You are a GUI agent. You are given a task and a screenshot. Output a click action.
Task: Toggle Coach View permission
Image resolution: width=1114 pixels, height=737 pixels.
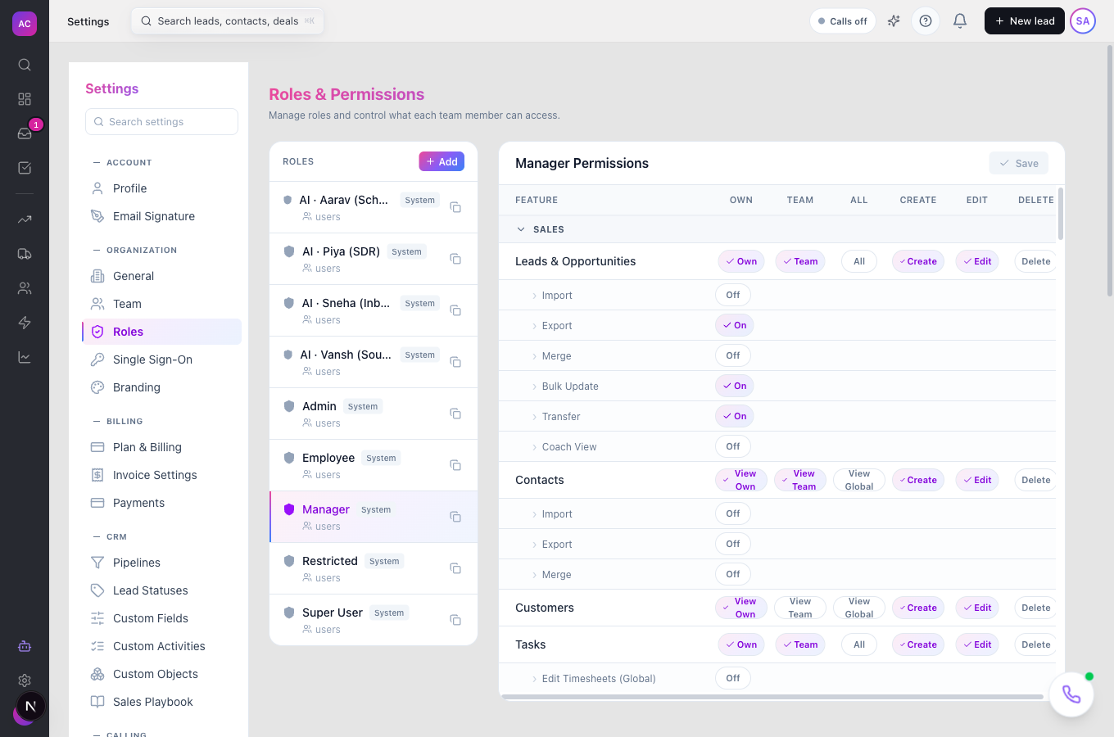733,446
